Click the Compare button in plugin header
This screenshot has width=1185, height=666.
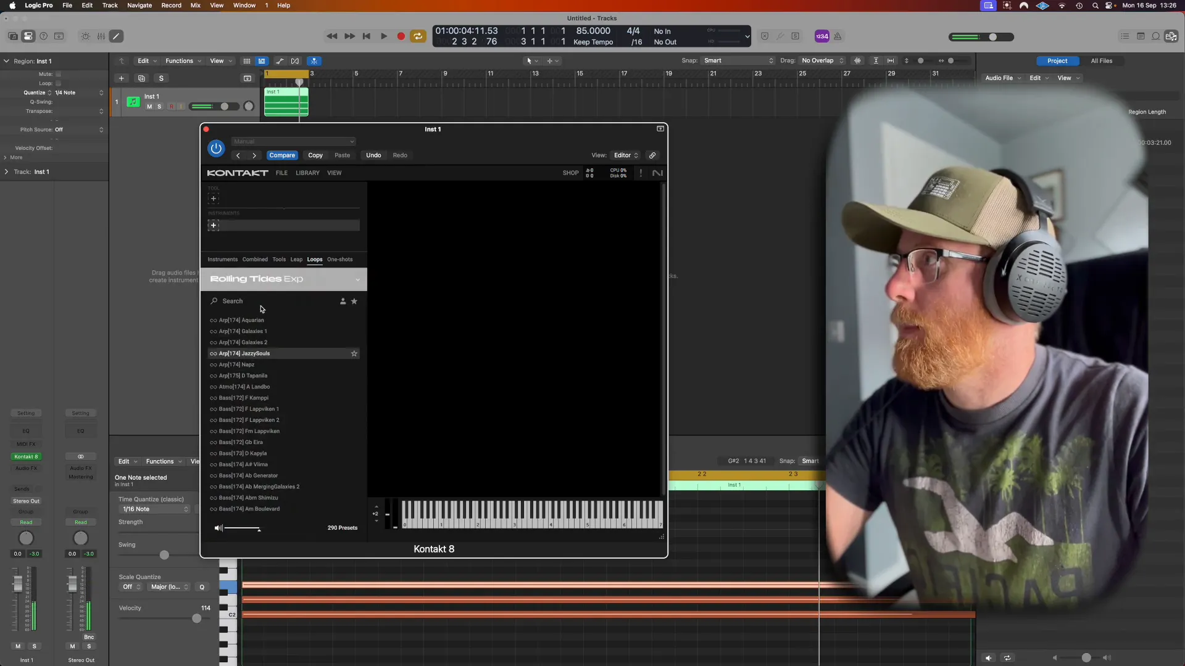pyautogui.click(x=282, y=155)
